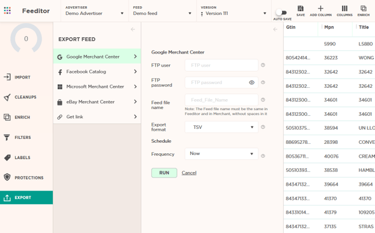Click the FTP user input field
Screen dimensions: 375x233
222,65
